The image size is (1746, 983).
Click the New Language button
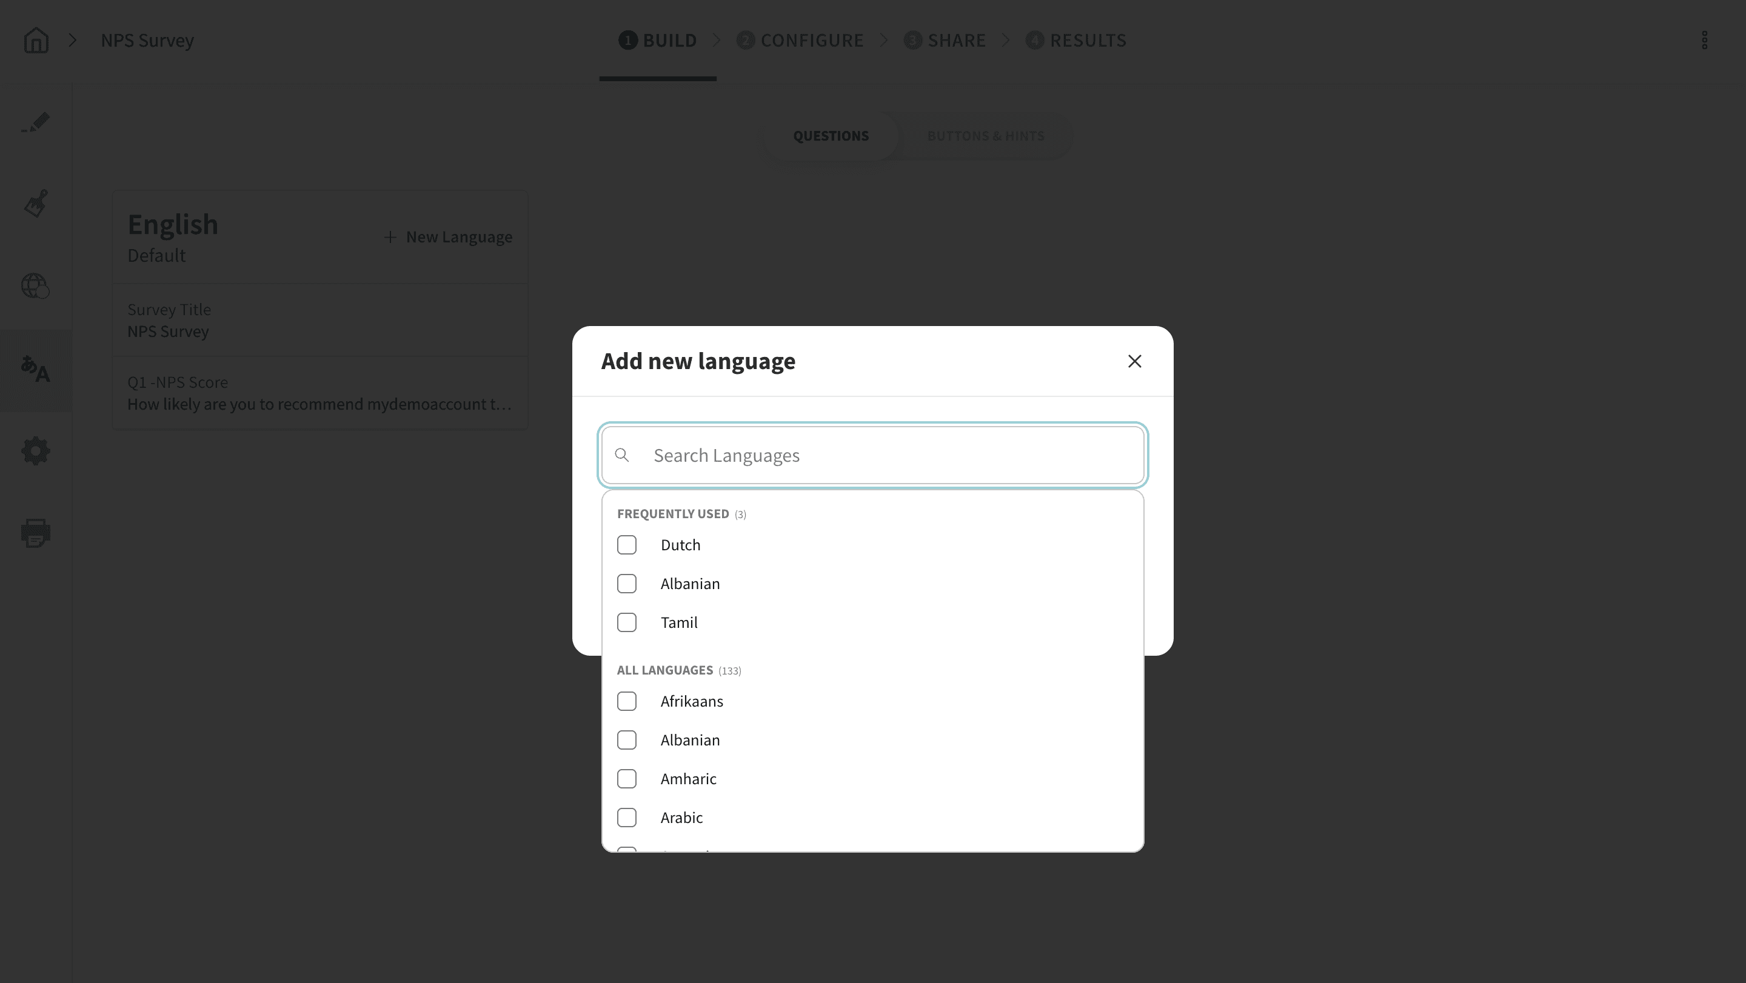coord(448,237)
